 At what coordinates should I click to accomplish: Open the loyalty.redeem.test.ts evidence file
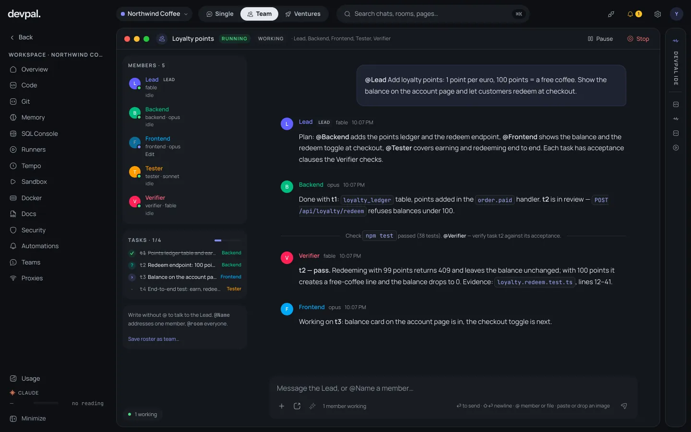pyautogui.click(x=535, y=282)
